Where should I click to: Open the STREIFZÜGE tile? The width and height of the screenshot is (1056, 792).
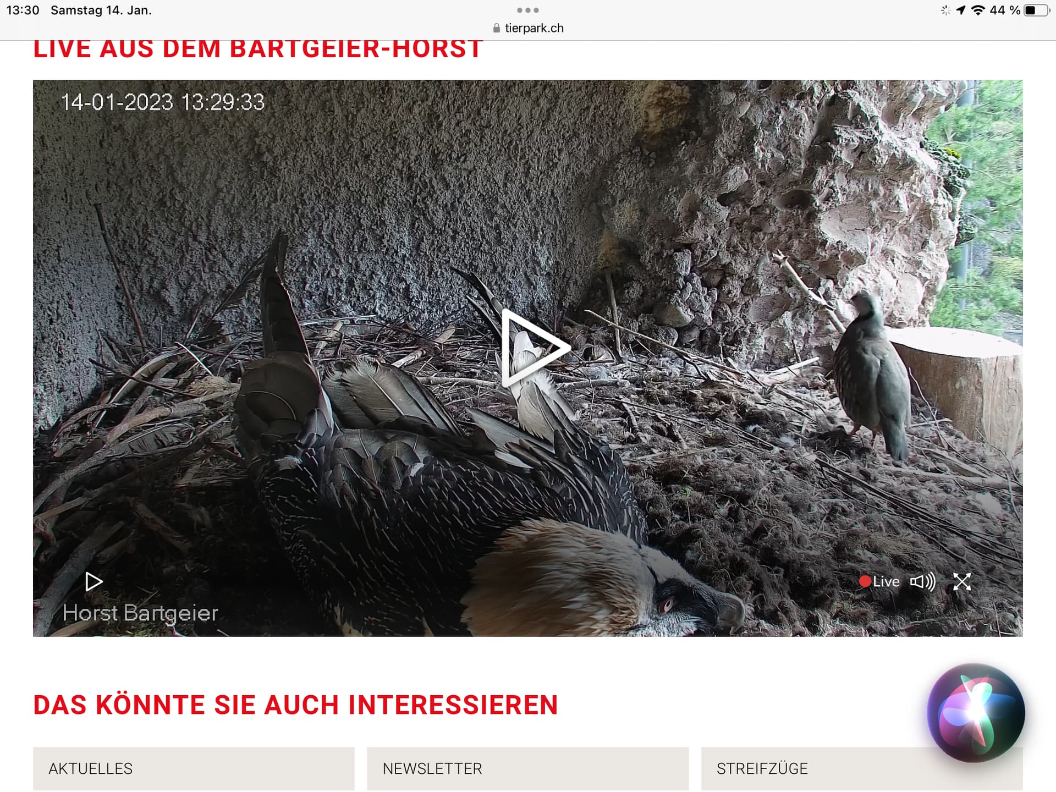click(862, 768)
